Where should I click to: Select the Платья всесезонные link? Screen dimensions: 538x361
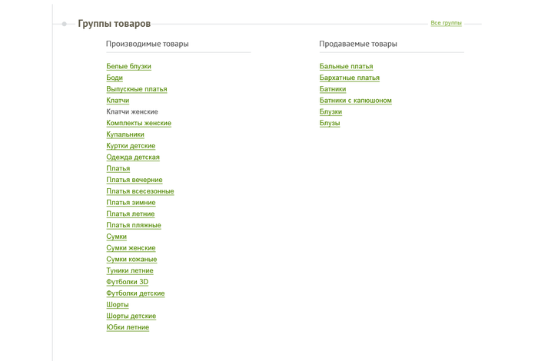coord(140,191)
